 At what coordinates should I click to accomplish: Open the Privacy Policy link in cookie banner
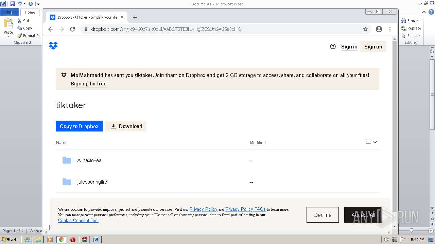pos(203,209)
